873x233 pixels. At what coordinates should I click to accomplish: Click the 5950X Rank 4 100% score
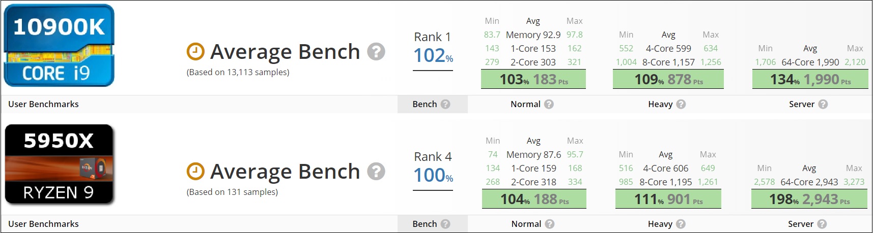(433, 175)
